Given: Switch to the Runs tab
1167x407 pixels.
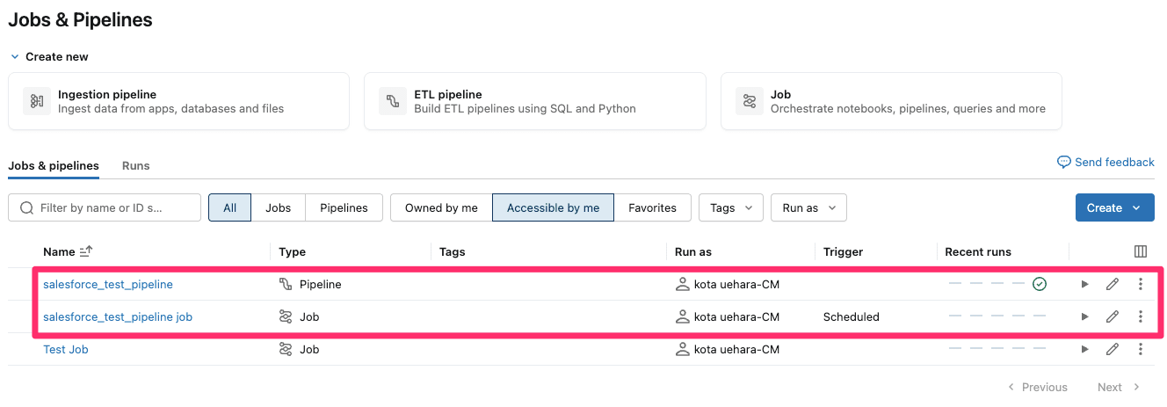Looking at the screenshot, I should (135, 165).
